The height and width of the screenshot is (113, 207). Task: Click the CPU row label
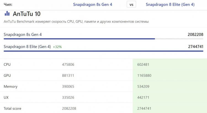(7, 64)
